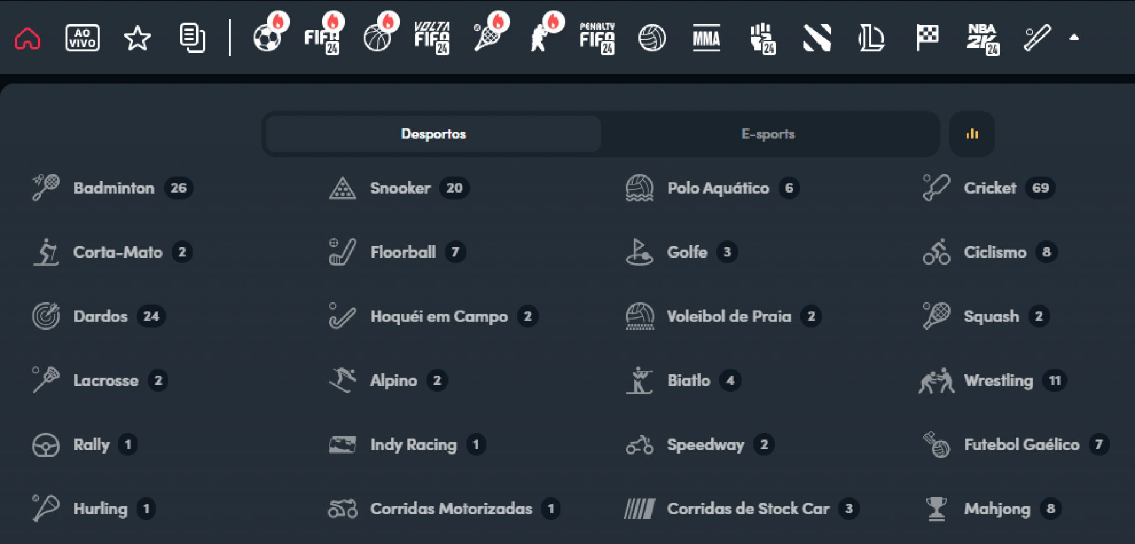Open Badminton sport listing
Image resolution: width=1135 pixels, height=544 pixels.
tap(113, 188)
